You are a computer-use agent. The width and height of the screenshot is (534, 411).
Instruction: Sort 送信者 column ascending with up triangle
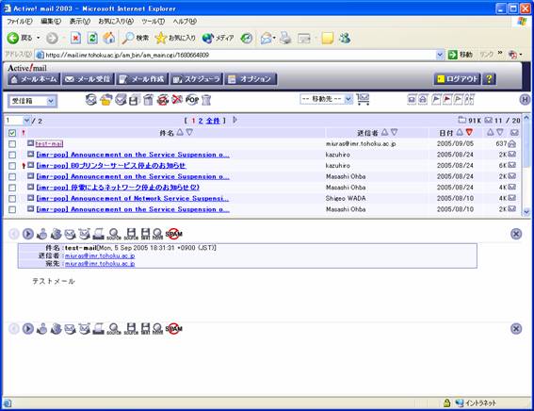tap(384, 132)
